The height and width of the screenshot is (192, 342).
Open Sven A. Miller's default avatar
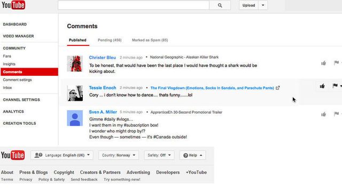click(75, 118)
